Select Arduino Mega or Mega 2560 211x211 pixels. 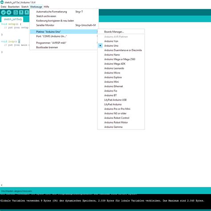pyautogui.click(x=121, y=59)
